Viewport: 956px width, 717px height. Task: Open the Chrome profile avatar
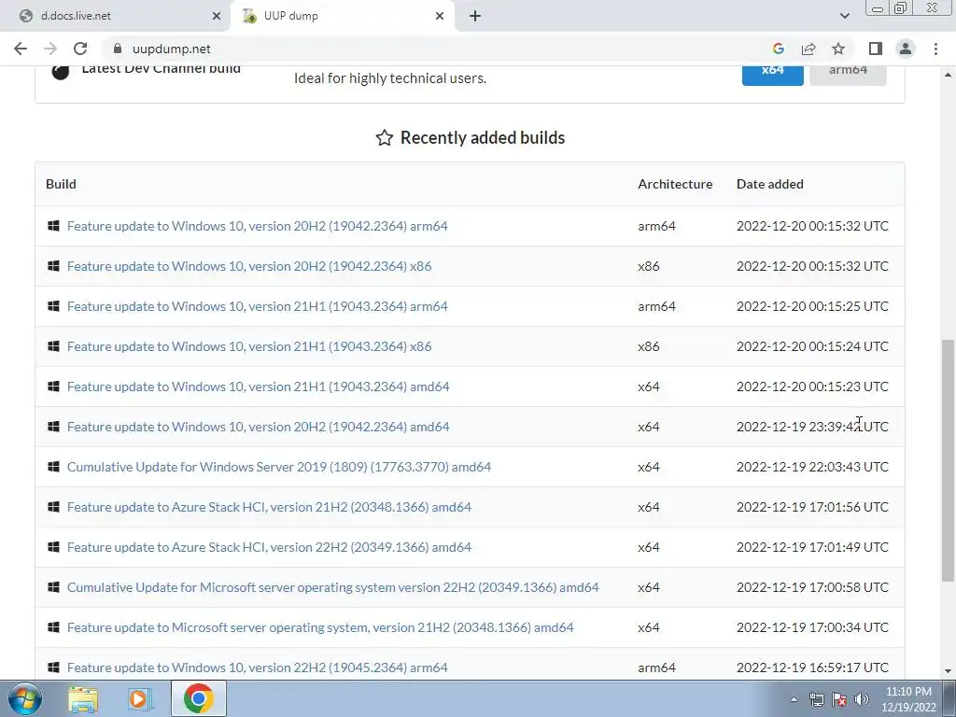(x=906, y=49)
